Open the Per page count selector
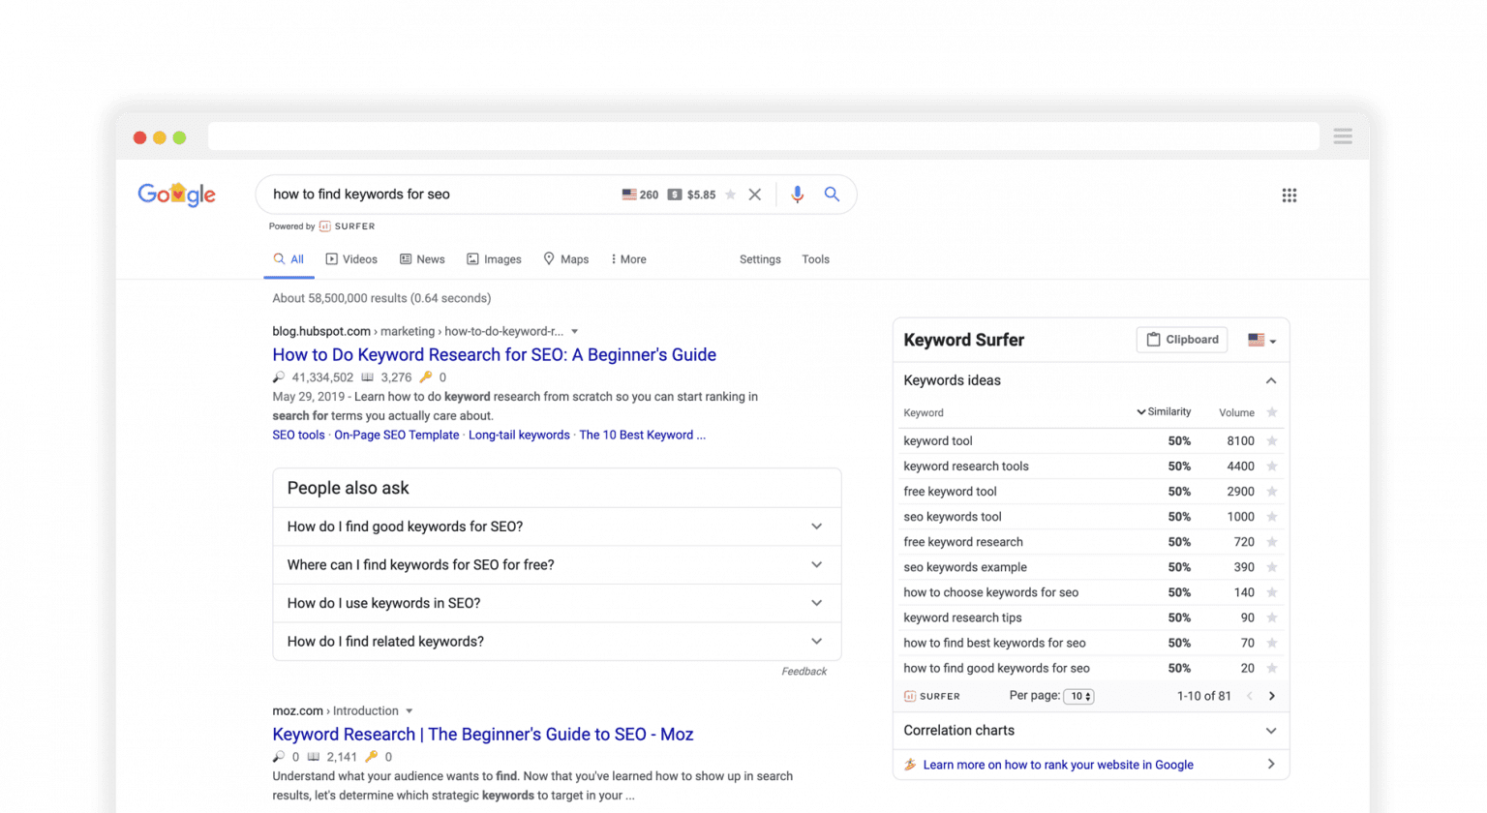The image size is (1487, 813). pyautogui.click(x=1078, y=696)
